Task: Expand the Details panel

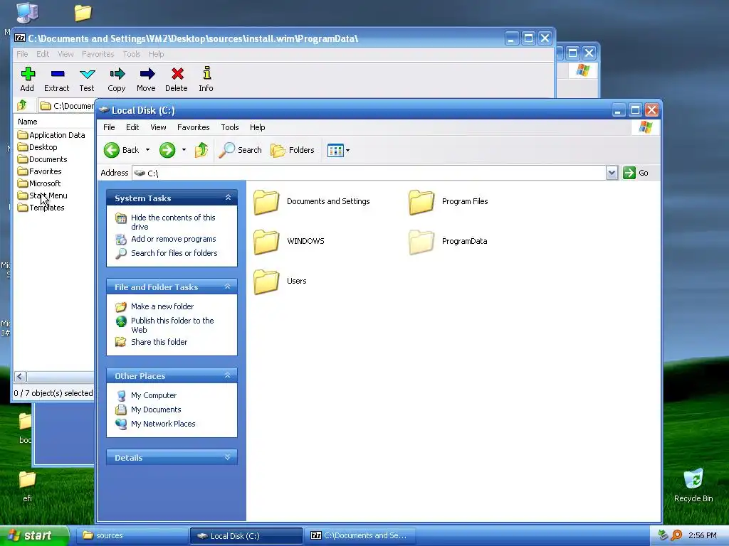Action: pos(228,457)
